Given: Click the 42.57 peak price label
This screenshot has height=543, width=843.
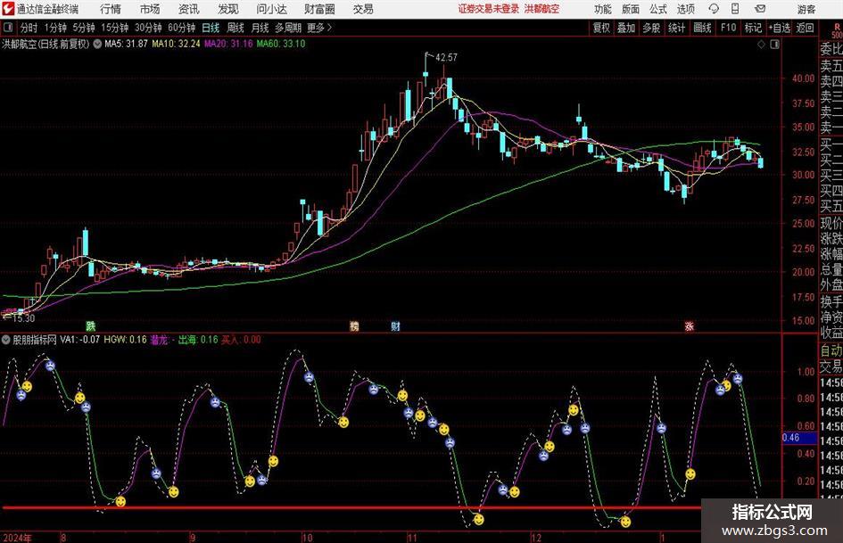Looking at the screenshot, I should [x=446, y=57].
